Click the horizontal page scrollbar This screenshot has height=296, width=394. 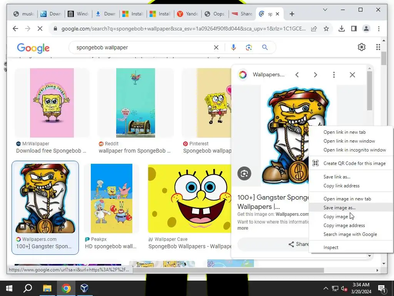click(x=228, y=270)
